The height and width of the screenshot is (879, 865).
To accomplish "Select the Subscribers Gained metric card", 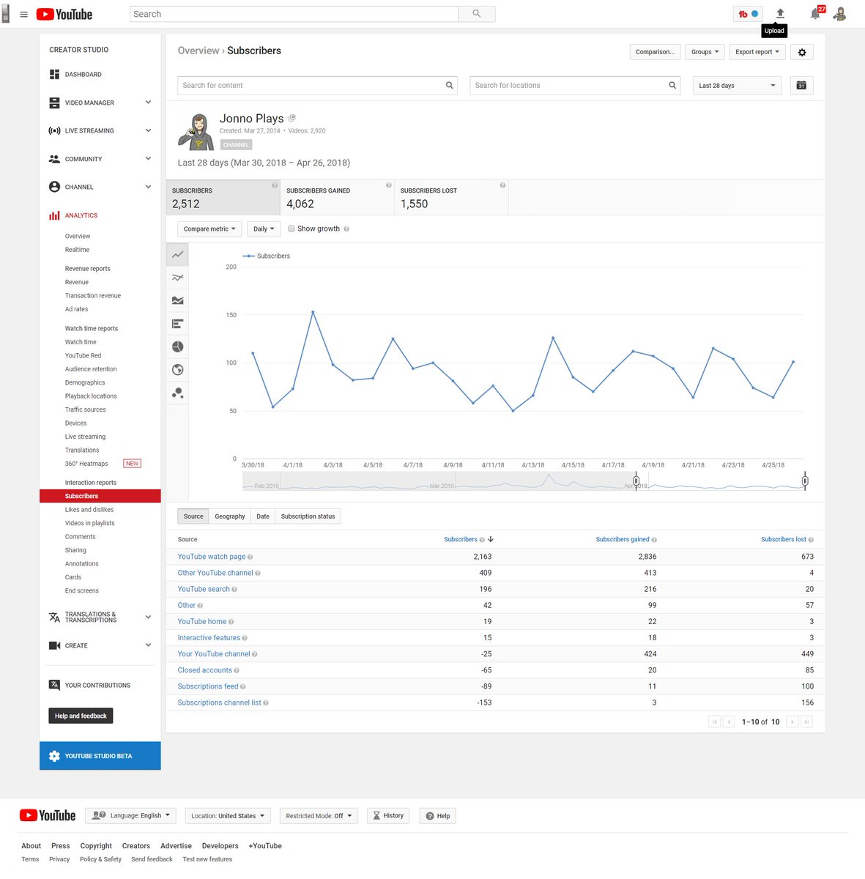I will (337, 198).
